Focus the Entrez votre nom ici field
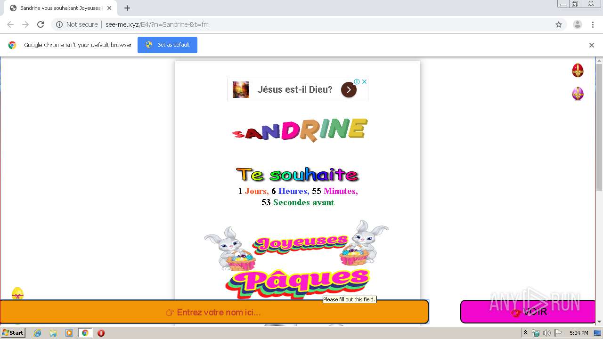The height and width of the screenshot is (339, 603). click(214, 312)
